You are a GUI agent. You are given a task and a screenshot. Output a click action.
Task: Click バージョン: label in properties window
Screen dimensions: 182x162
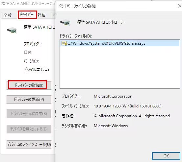[32, 61]
